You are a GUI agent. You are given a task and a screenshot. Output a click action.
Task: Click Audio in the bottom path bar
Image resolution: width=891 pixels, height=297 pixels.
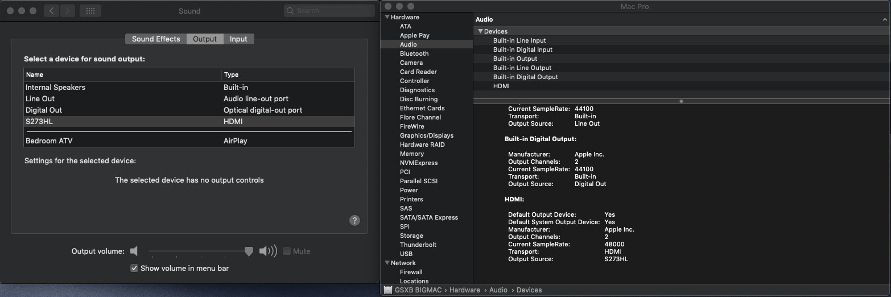pyautogui.click(x=498, y=290)
